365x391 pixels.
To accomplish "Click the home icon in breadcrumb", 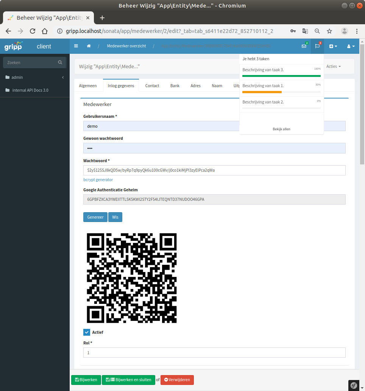I will point(89,46).
